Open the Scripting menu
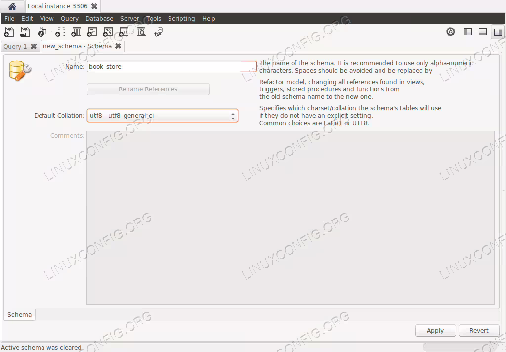506x352 pixels. coord(181,18)
